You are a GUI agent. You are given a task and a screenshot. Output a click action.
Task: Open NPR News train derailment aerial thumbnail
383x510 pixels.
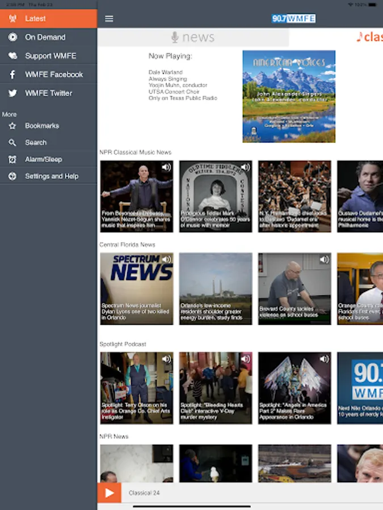tap(294, 464)
